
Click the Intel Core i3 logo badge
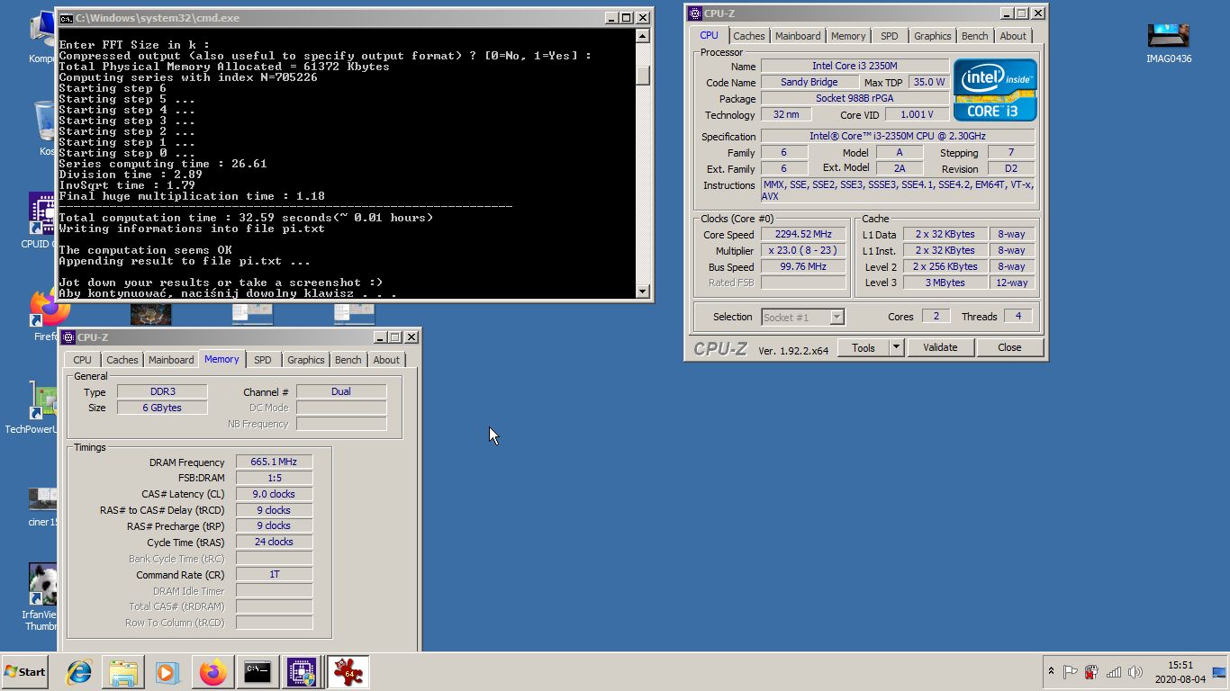[995, 90]
